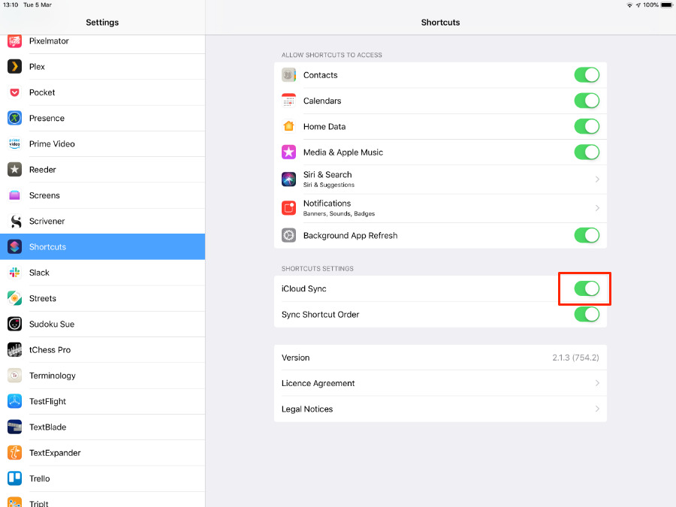Open TestFlight settings entry
Image resolution: width=676 pixels, height=507 pixels.
click(x=103, y=401)
